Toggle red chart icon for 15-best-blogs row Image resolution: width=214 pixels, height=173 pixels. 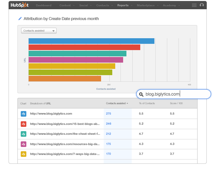[23, 124]
